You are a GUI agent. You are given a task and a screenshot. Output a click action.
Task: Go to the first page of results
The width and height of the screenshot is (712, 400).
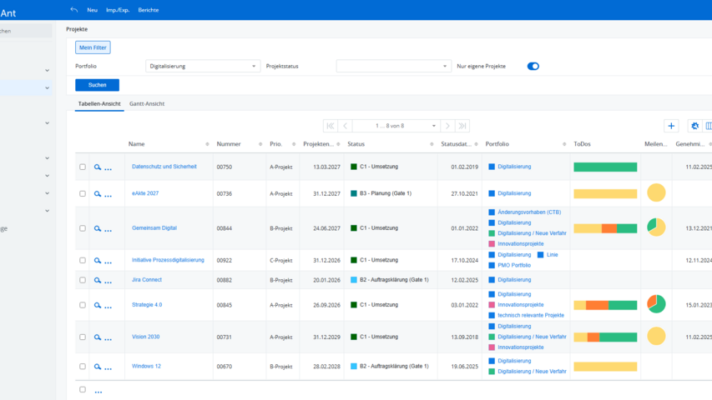(x=331, y=126)
